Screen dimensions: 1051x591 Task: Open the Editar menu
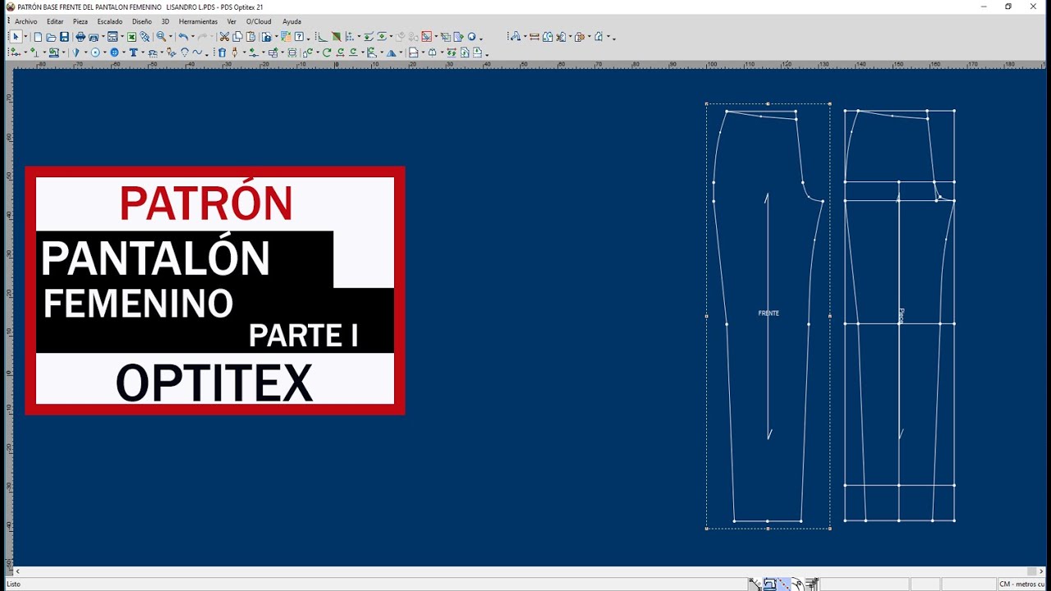pyautogui.click(x=55, y=21)
